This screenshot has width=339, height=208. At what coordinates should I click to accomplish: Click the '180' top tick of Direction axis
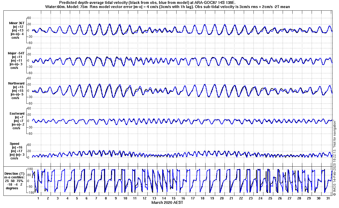pos(29,169)
